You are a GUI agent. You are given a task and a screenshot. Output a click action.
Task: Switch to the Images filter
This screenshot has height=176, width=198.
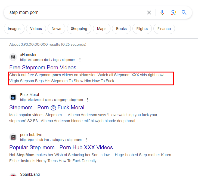tap(14, 29)
